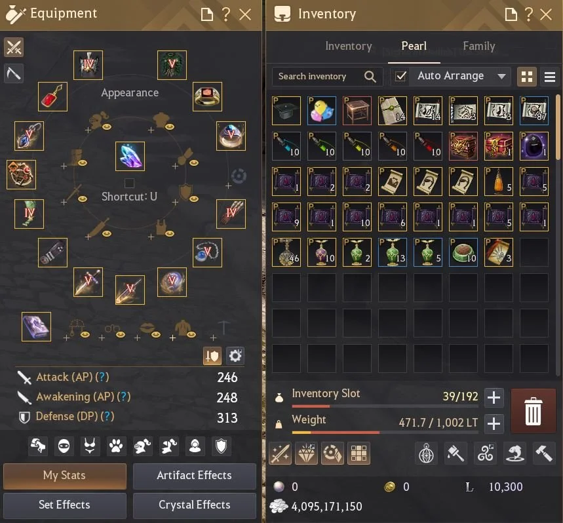Switch to the Family tab
The width and height of the screenshot is (563, 523).
tap(478, 46)
